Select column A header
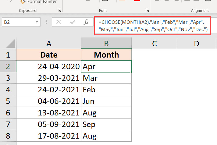The width and height of the screenshot is (217, 145). (48, 44)
